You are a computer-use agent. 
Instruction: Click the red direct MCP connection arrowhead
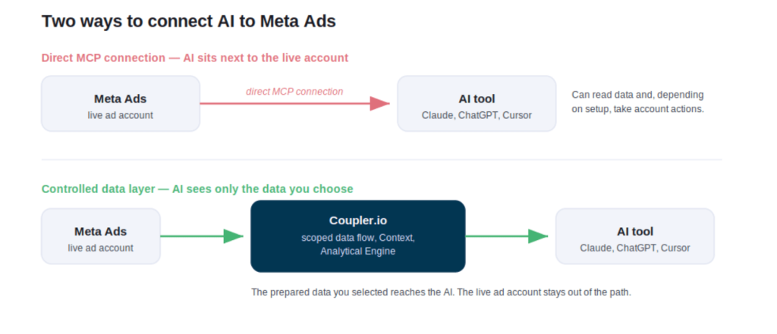tap(380, 104)
